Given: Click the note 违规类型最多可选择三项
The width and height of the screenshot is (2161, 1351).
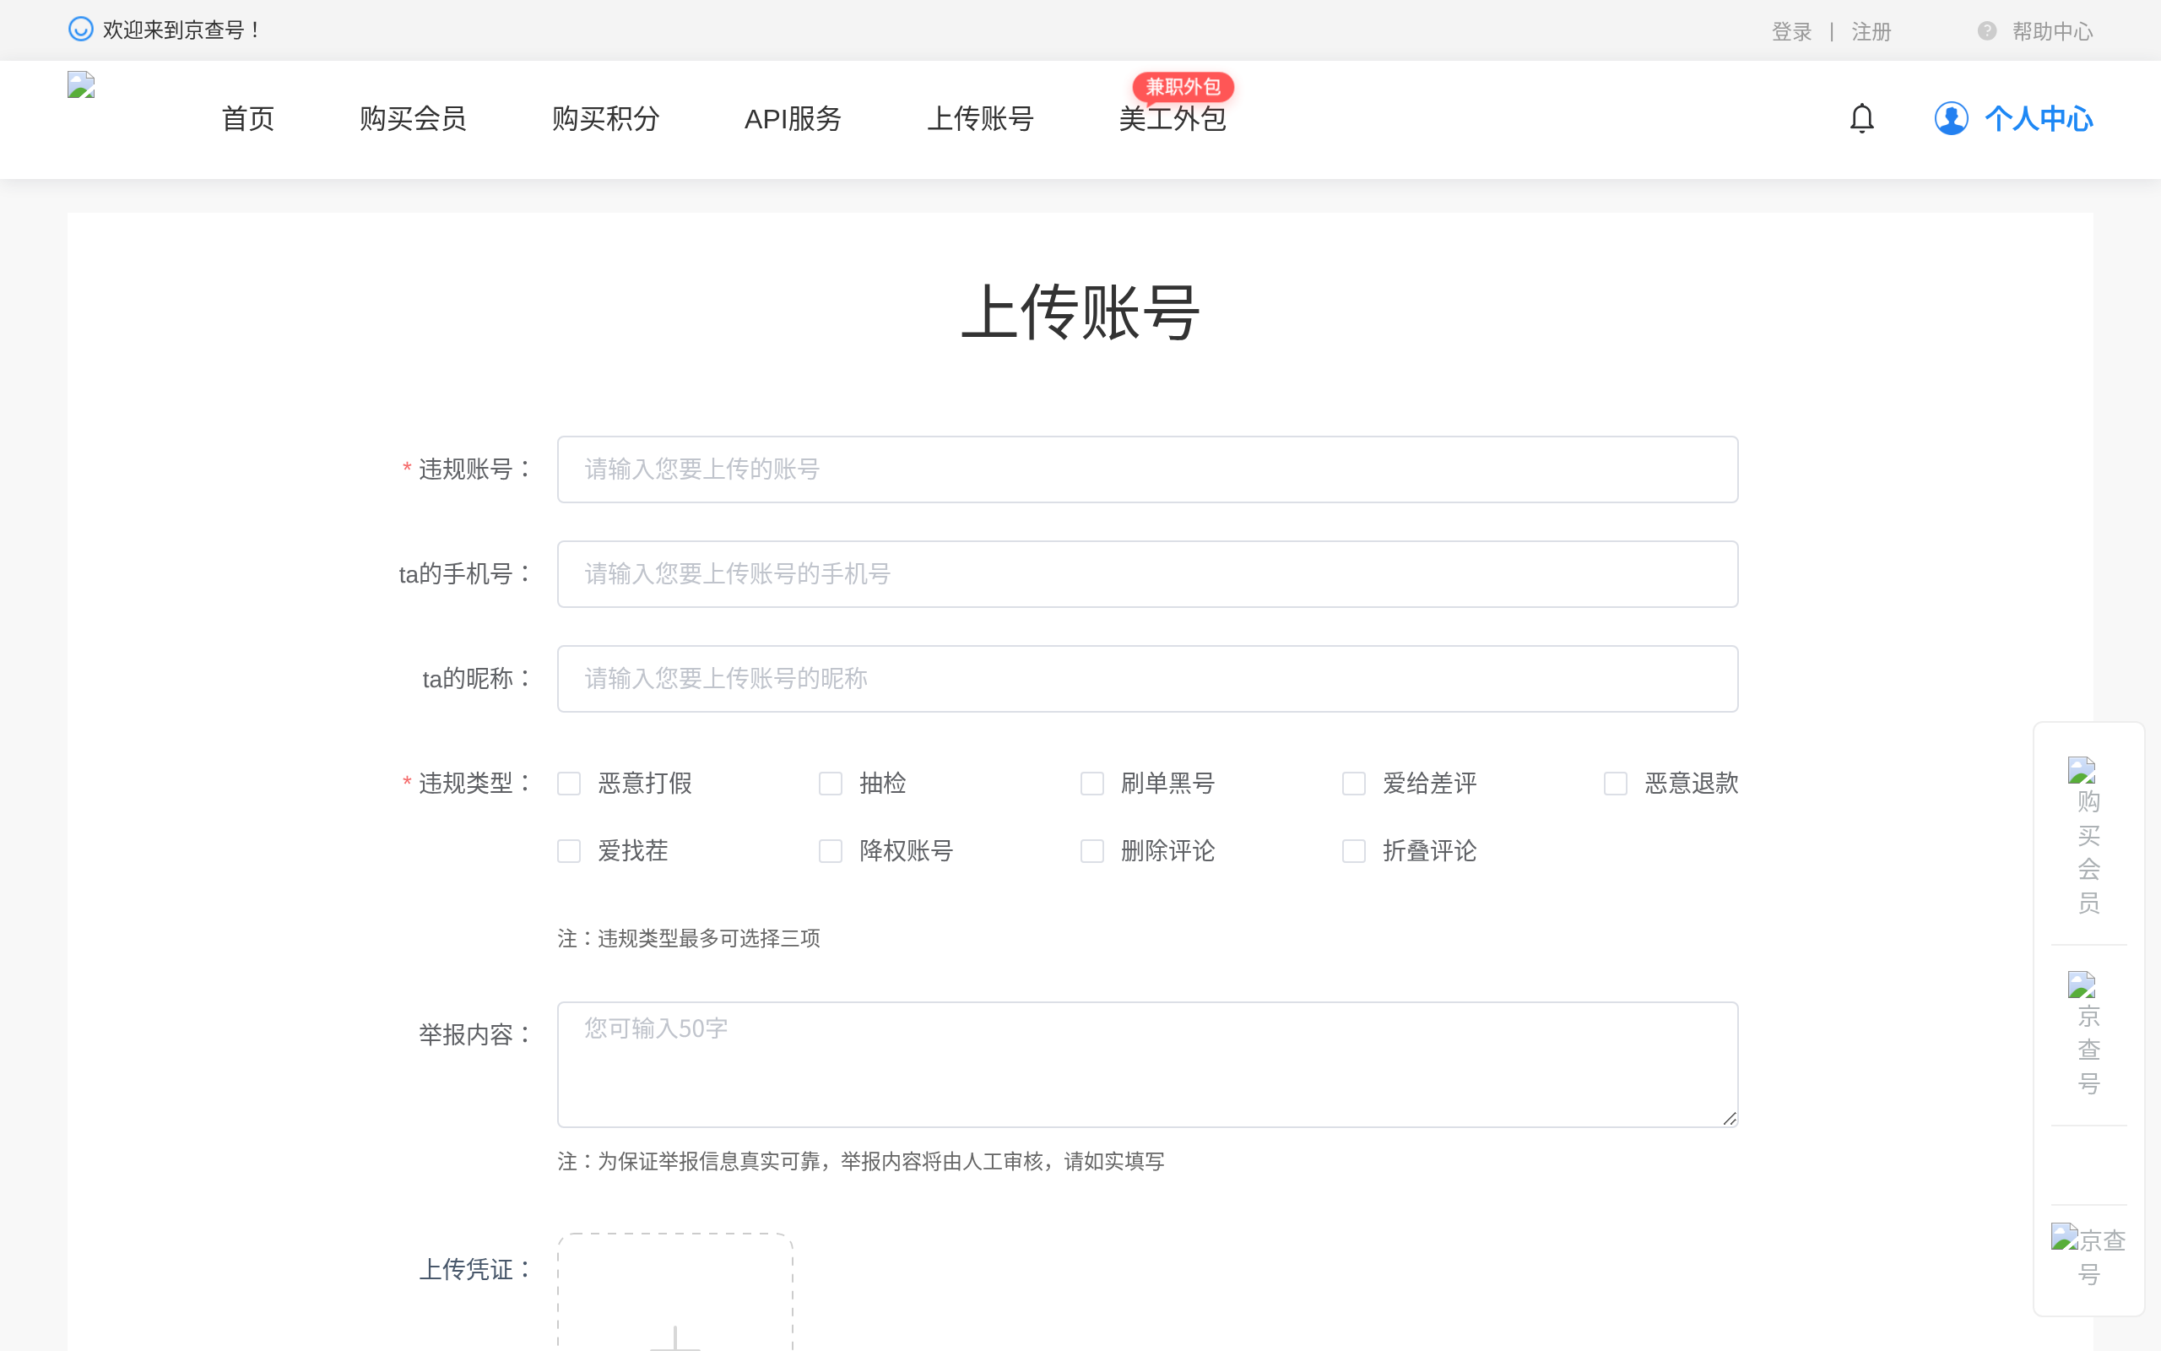Looking at the screenshot, I should [689, 938].
